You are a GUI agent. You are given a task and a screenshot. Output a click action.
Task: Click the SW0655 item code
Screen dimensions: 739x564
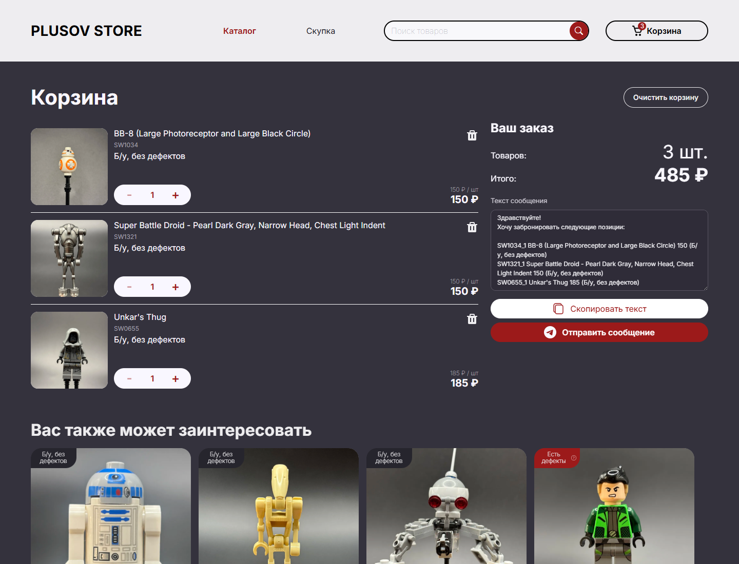point(126,329)
